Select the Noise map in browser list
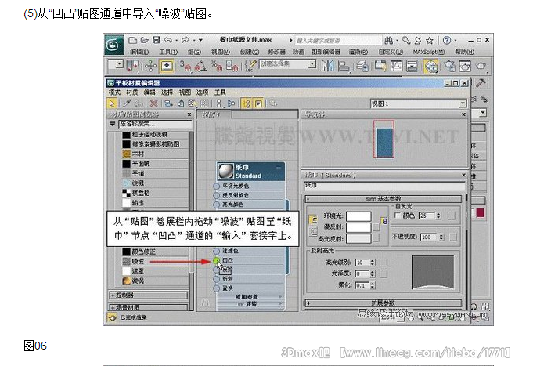The image size is (533, 366). [155, 262]
